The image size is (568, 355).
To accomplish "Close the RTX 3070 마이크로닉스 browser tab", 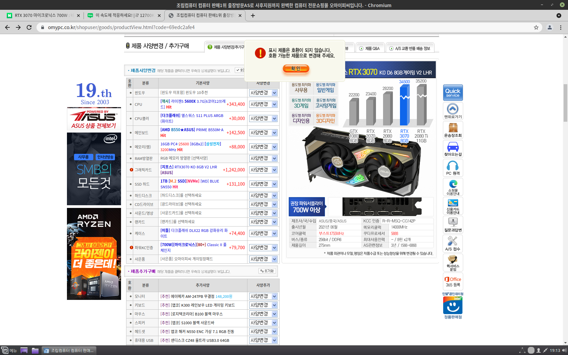I will (78, 16).
